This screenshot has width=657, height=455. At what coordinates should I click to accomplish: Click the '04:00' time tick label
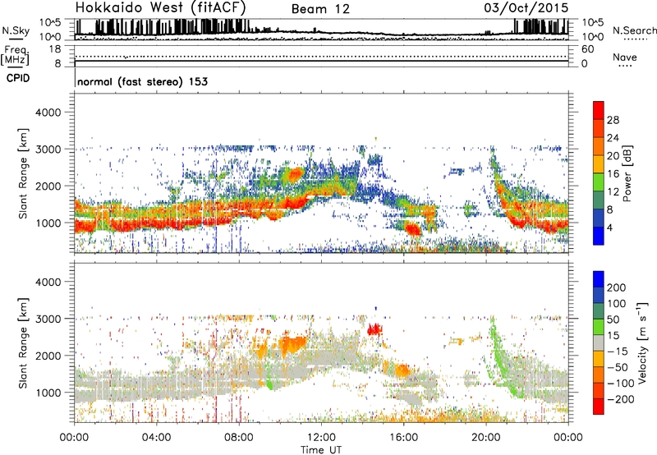tap(156, 438)
